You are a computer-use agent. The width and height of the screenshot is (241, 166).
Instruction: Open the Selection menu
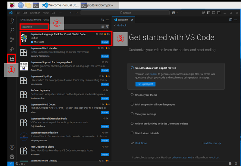point(35,13)
